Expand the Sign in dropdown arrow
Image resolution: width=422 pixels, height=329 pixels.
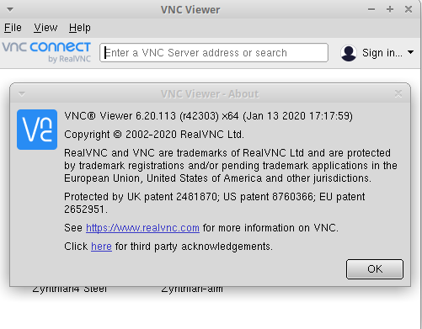410,52
